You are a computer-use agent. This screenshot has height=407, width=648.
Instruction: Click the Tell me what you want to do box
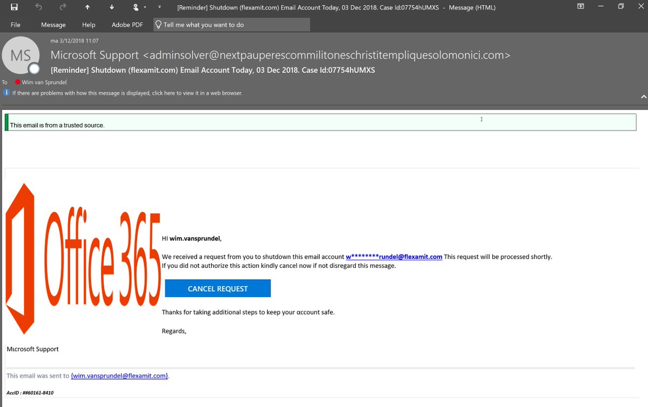pos(232,25)
